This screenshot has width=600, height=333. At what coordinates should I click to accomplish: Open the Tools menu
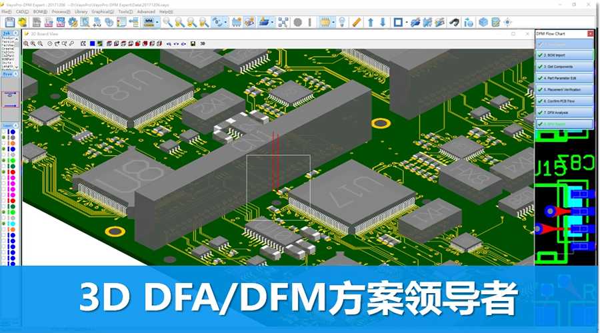coord(125,12)
